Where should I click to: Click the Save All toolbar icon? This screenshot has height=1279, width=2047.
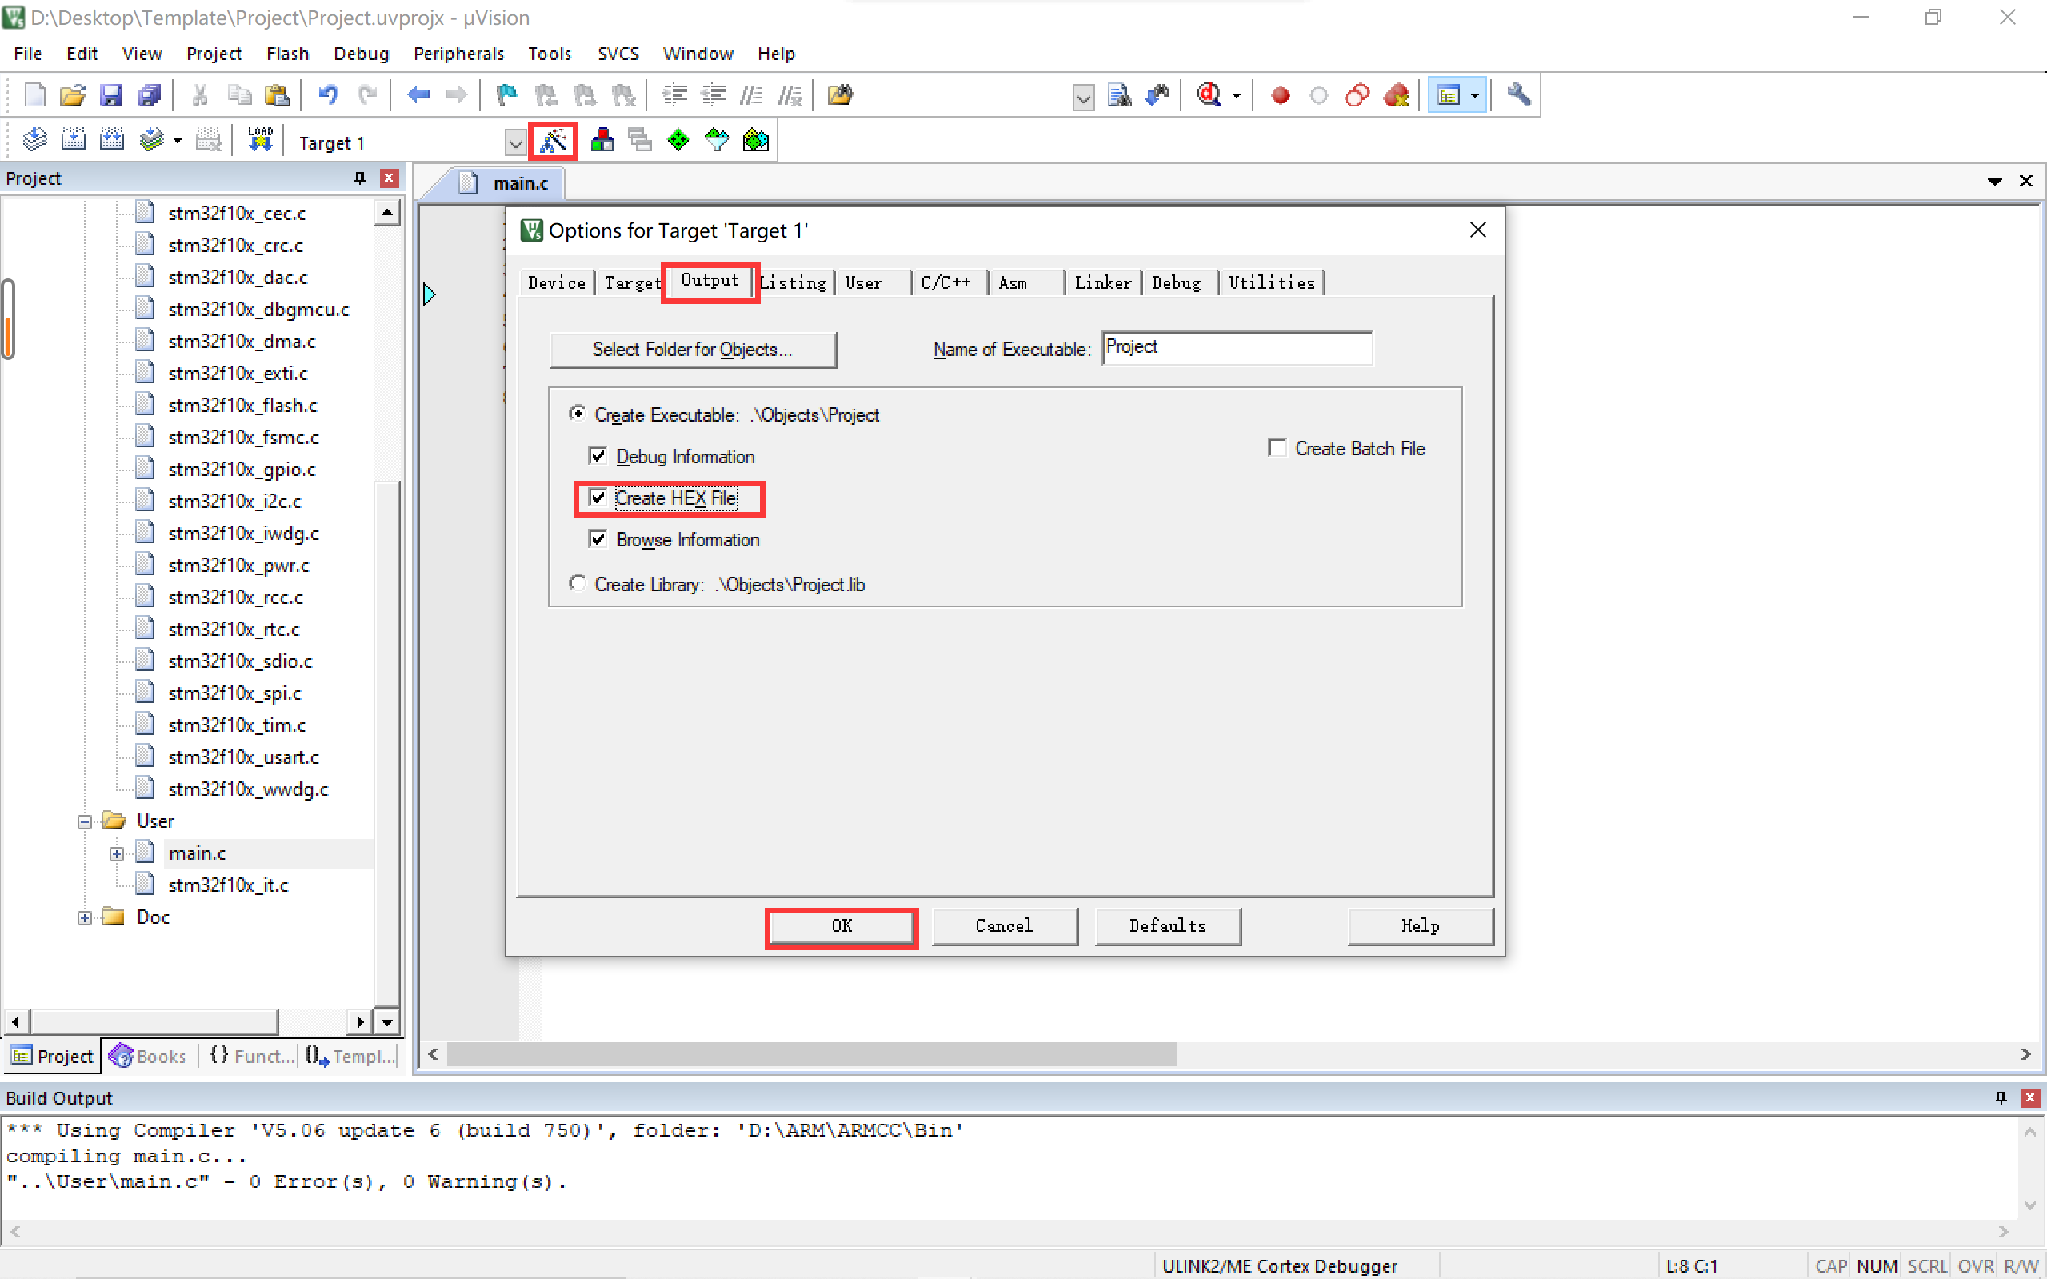tap(150, 96)
